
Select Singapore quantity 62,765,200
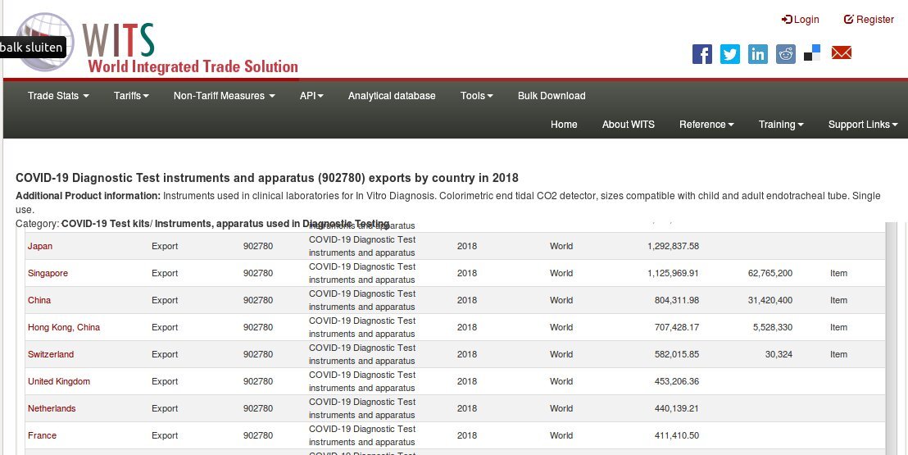(x=770, y=273)
